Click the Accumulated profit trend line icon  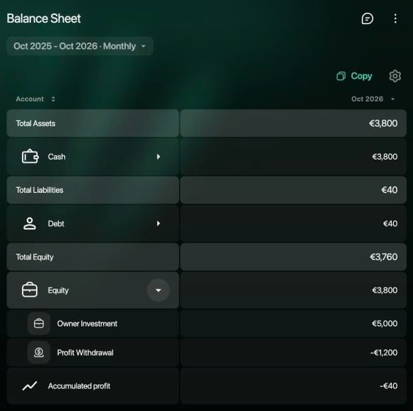30,385
